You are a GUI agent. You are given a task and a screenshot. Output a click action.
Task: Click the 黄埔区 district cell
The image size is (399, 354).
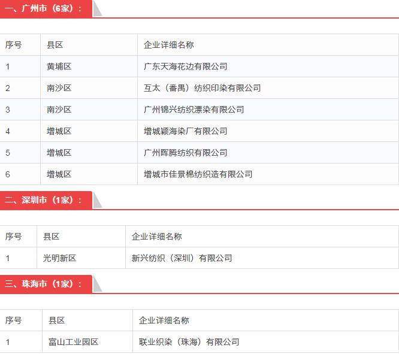(59, 66)
